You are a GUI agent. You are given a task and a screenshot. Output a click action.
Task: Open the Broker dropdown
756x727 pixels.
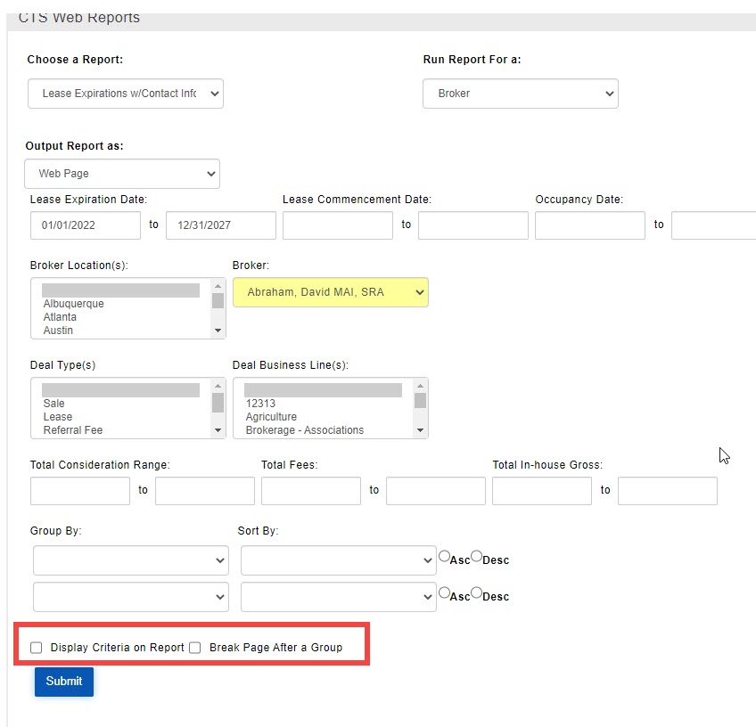click(x=330, y=292)
